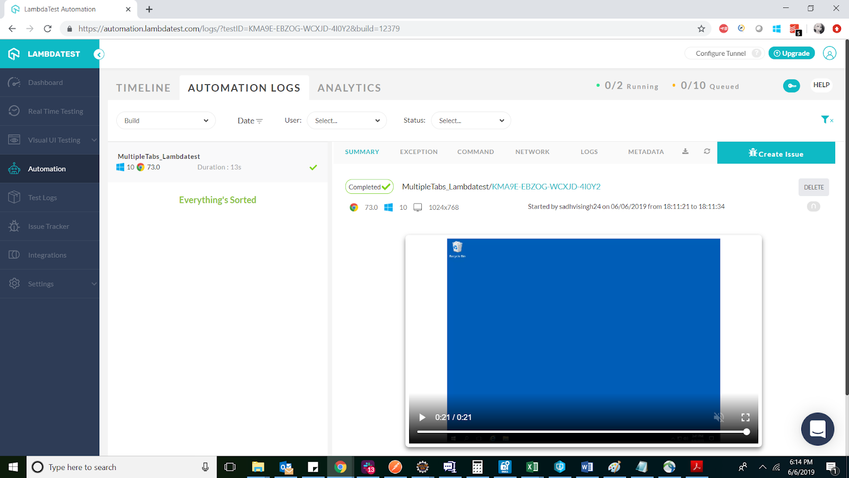Download the test execution logs

tap(685, 151)
